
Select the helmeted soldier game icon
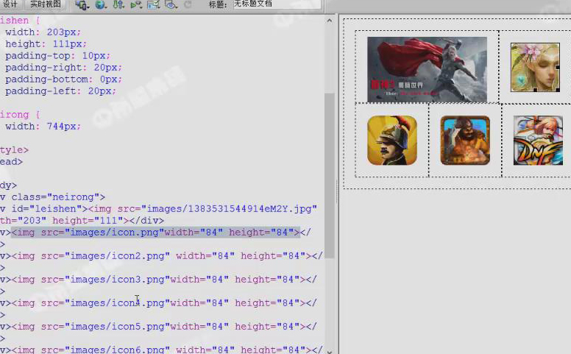click(392, 140)
